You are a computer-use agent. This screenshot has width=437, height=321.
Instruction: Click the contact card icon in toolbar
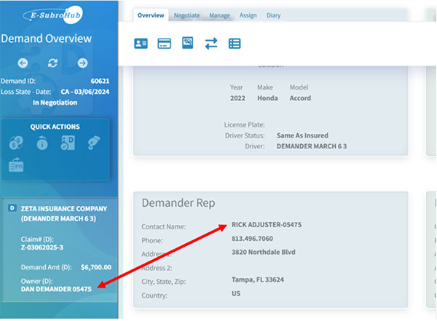pyautogui.click(x=141, y=44)
